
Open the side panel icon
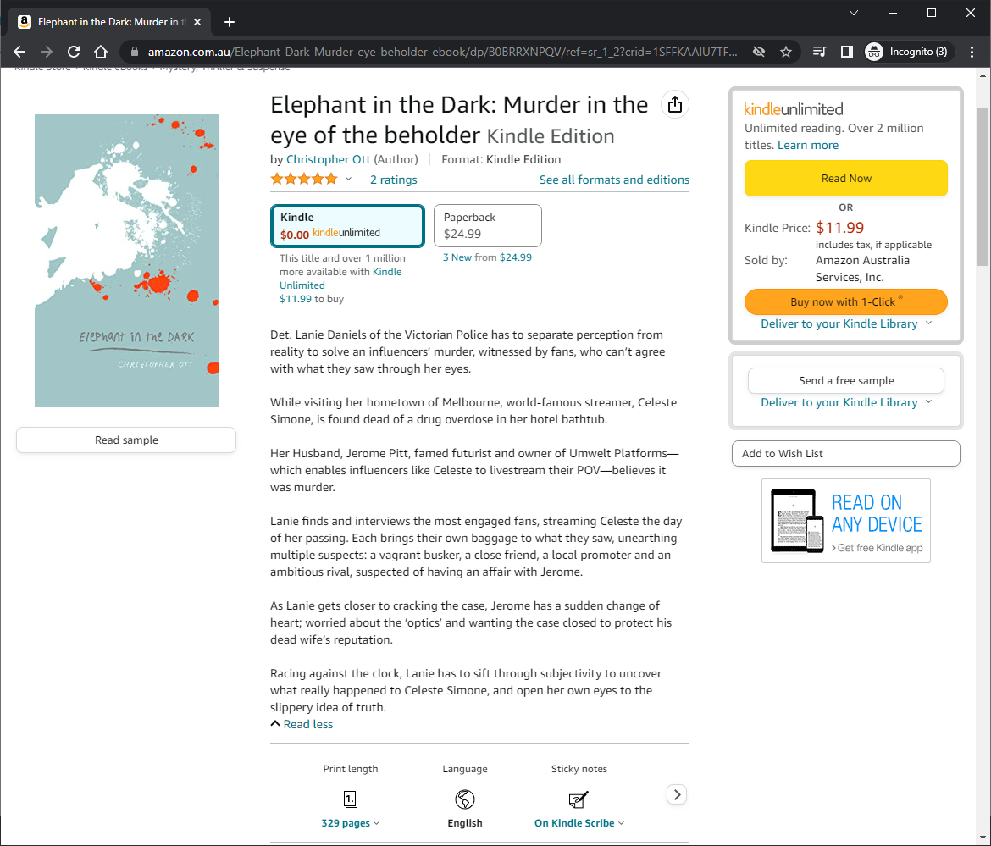coord(847,52)
